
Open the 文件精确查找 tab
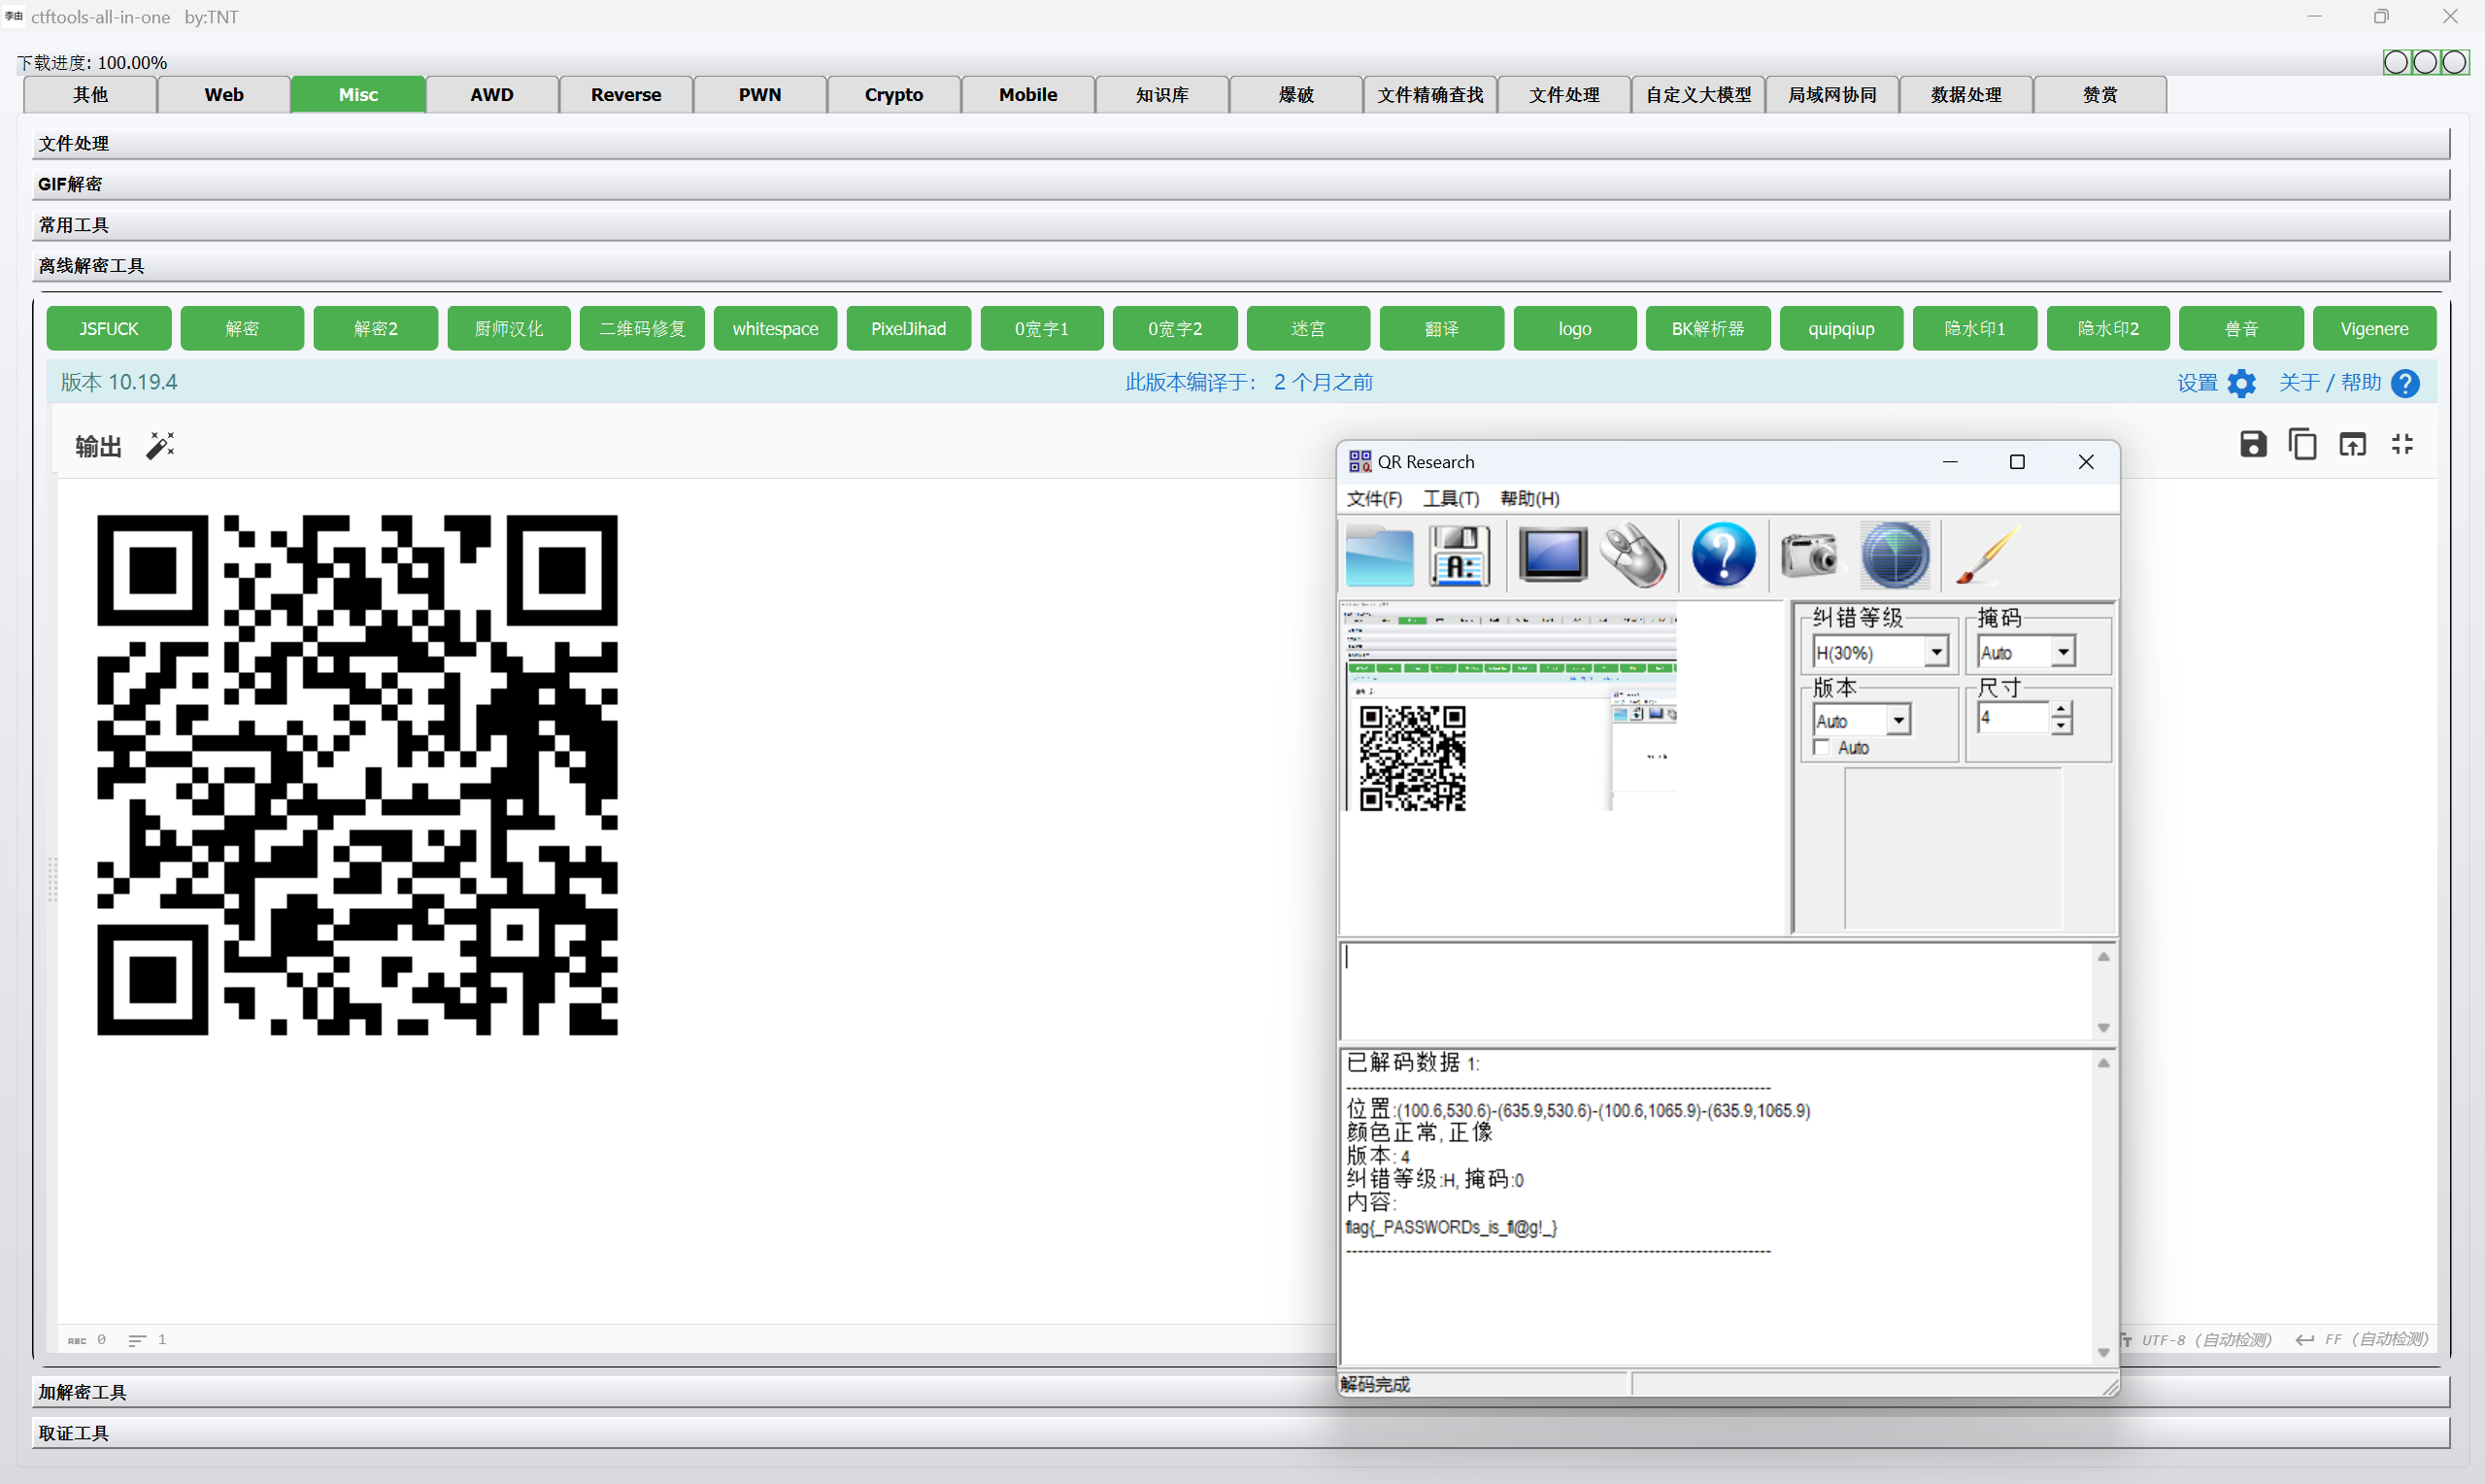click(x=1429, y=94)
